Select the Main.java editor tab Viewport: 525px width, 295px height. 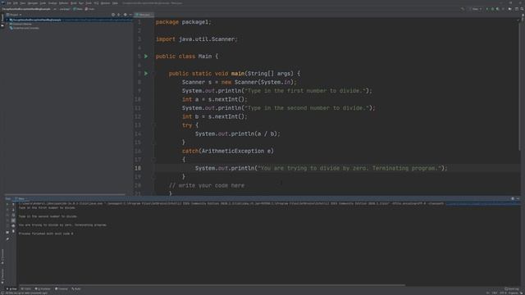click(x=144, y=15)
